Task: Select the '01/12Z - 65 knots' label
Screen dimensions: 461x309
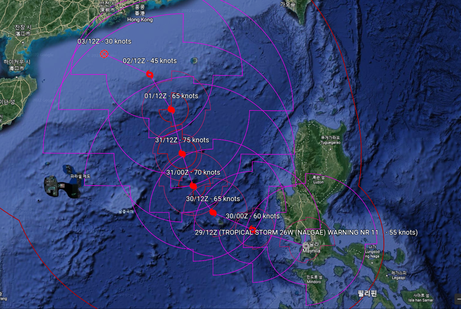Action: (171, 96)
